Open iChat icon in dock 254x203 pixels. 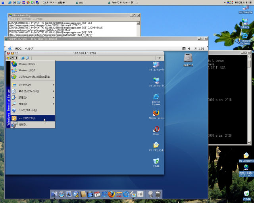click(x=76, y=194)
